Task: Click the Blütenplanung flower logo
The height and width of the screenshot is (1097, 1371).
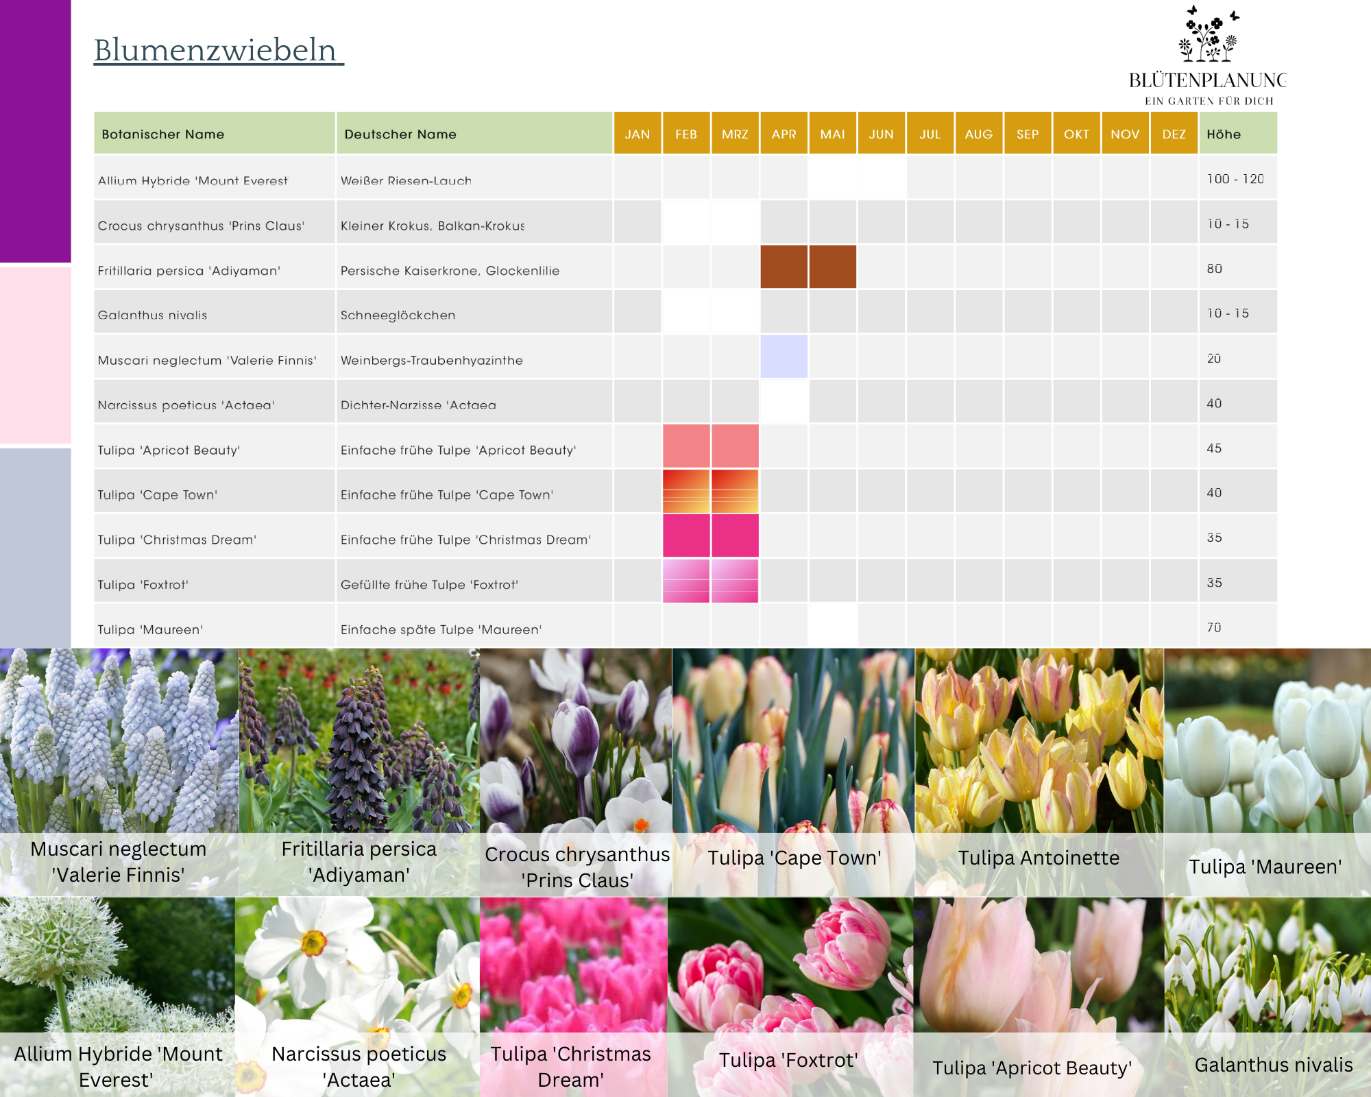Action: click(x=1208, y=34)
